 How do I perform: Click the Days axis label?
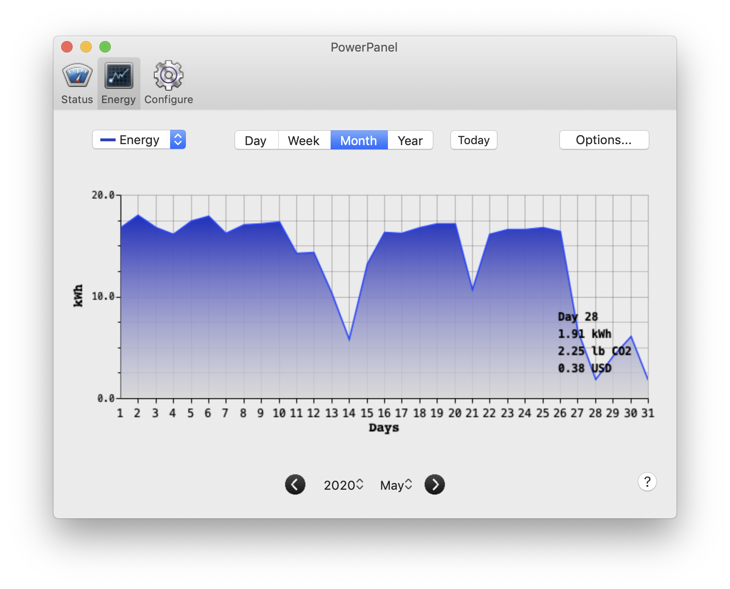click(384, 428)
